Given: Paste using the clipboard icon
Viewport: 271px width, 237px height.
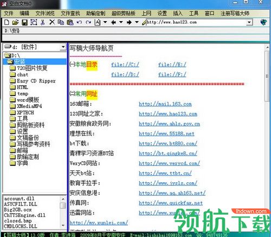Looking at the screenshot, I should (x=70, y=22).
